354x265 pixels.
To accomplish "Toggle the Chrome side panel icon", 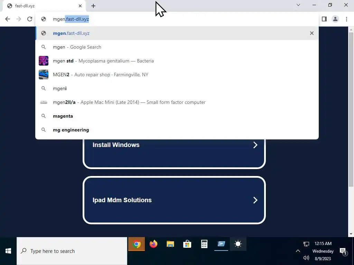I will (x=324, y=19).
